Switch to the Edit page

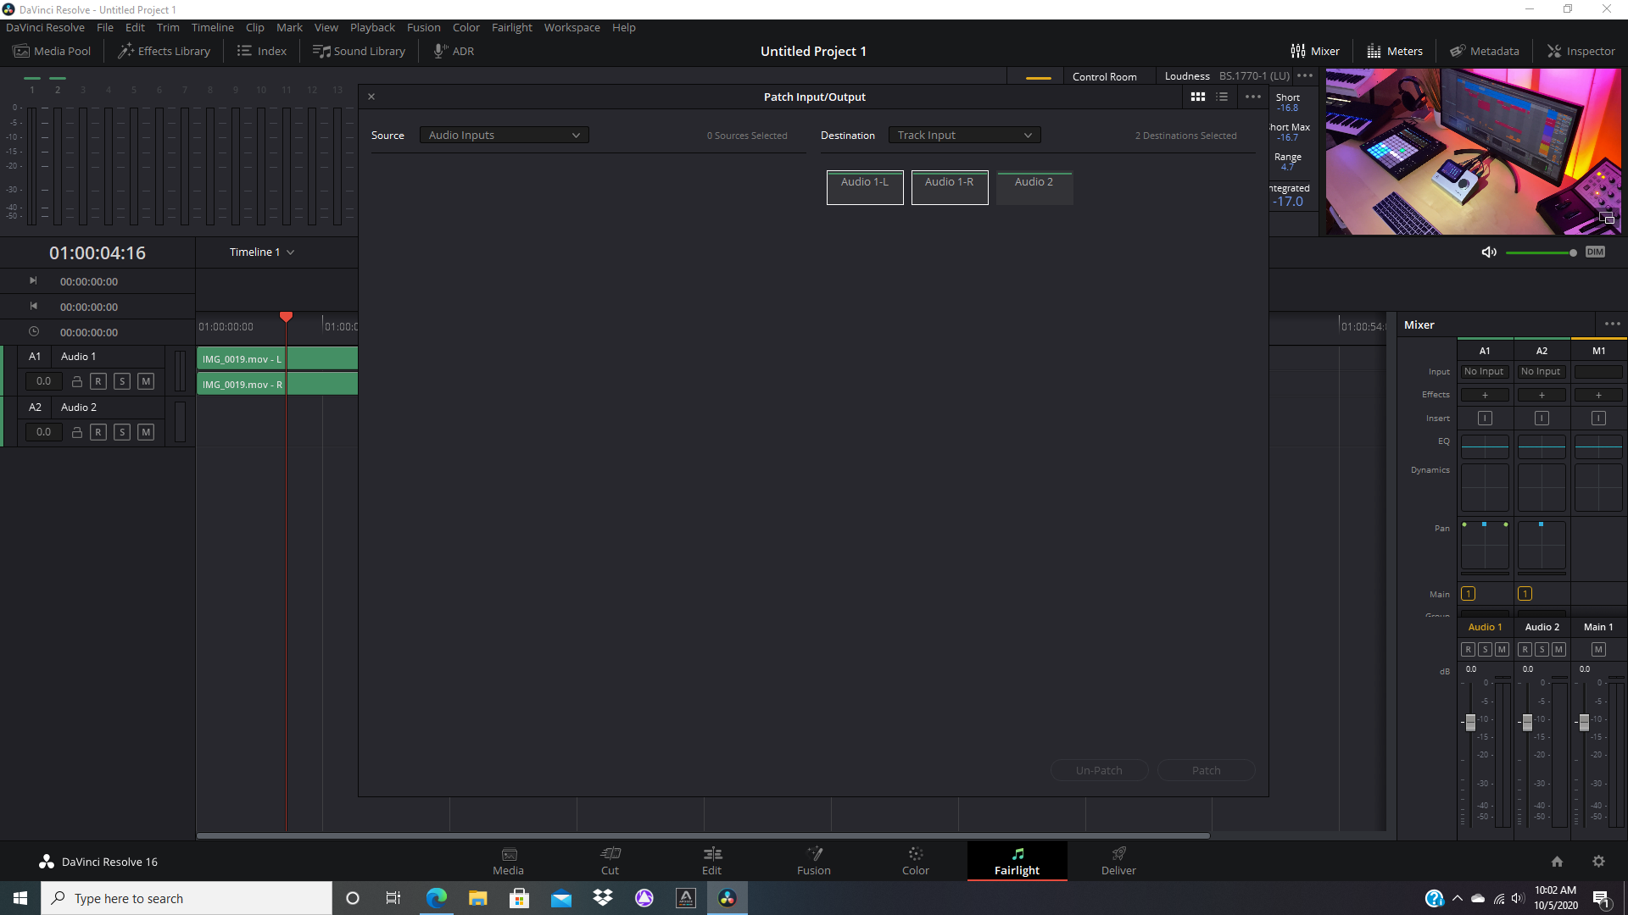point(711,861)
